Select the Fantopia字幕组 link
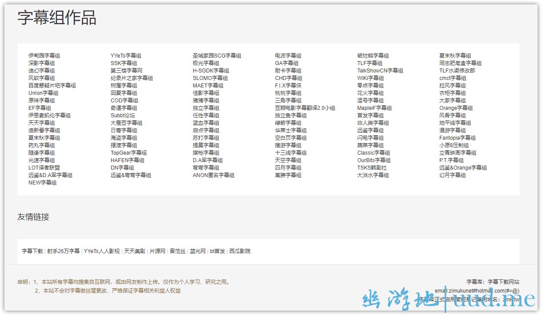 tap(457, 138)
